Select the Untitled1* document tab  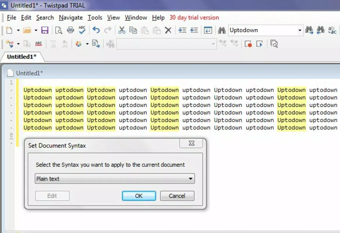point(22,57)
